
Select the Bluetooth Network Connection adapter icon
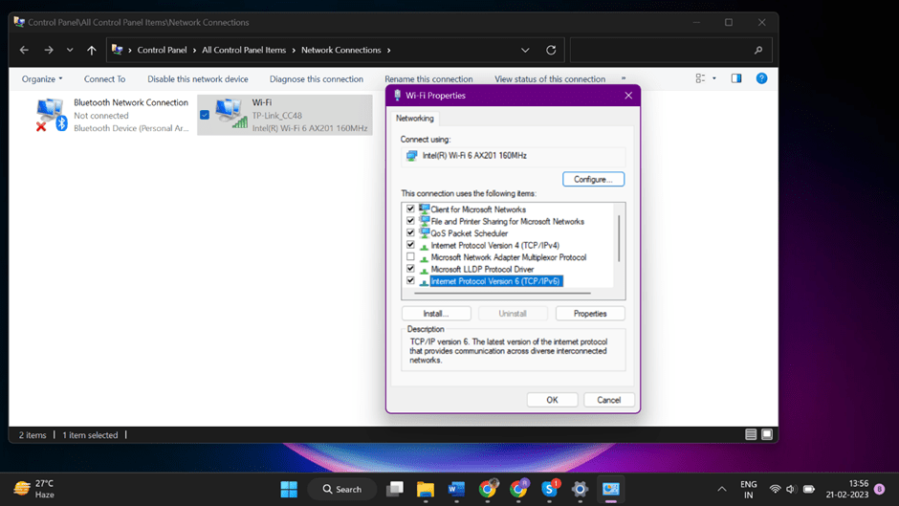coord(51,115)
